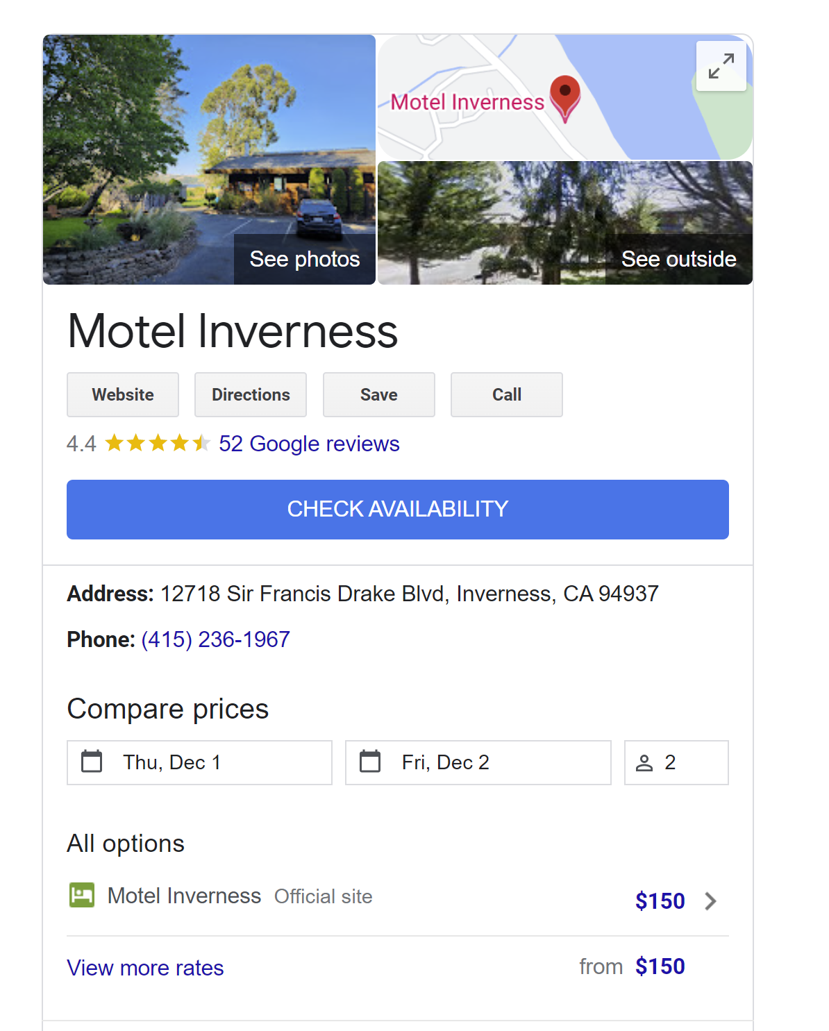Open the 52 Google reviews link
The width and height of the screenshot is (829, 1031).
tap(309, 444)
